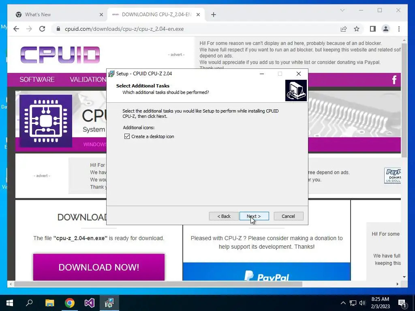Click DOWNLOAD NOW! button
The height and width of the screenshot is (311, 415).
pos(99,267)
